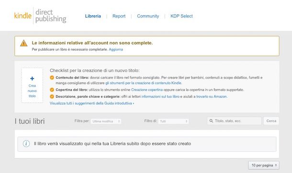Screen dimensions: 292x173
Task: Click the Checklist per la creazione heading
Action: pos(95,70)
